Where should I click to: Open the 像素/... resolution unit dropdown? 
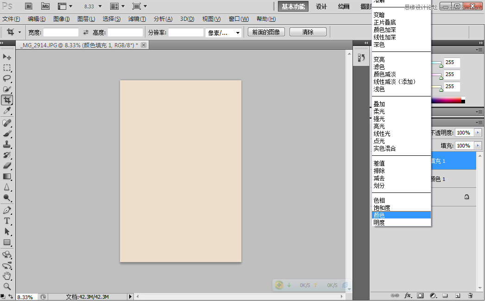click(223, 32)
